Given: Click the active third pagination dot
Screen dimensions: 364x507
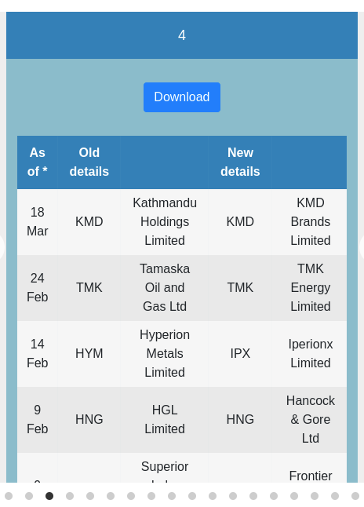Looking at the screenshot, I should [x=49, y=496].
